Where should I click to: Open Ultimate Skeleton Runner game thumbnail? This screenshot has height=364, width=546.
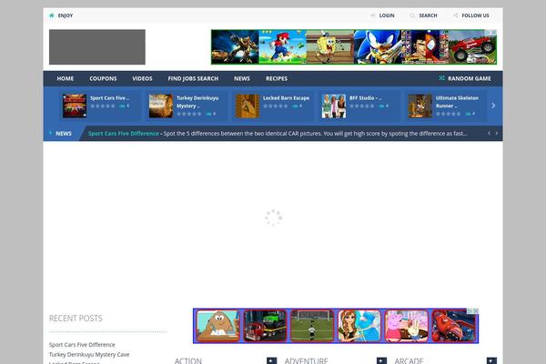tap(420, 106)
